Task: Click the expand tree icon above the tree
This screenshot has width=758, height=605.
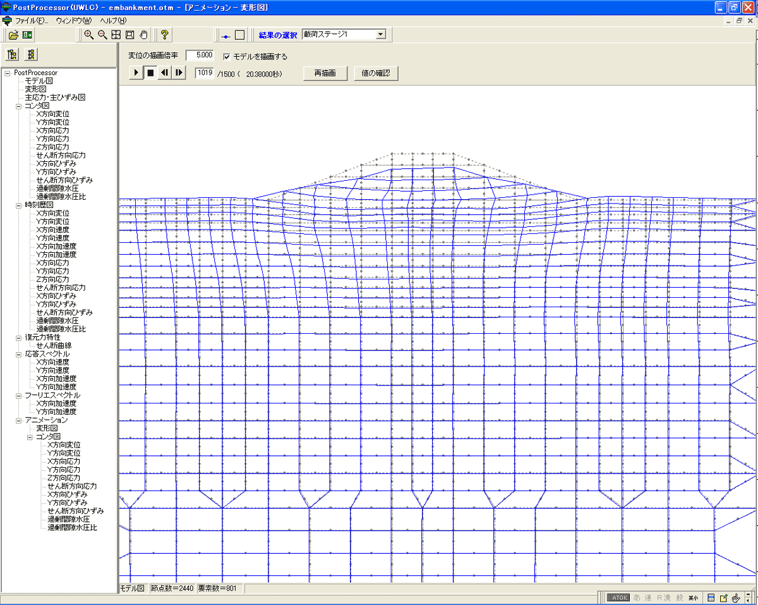Action: [12, 54]
